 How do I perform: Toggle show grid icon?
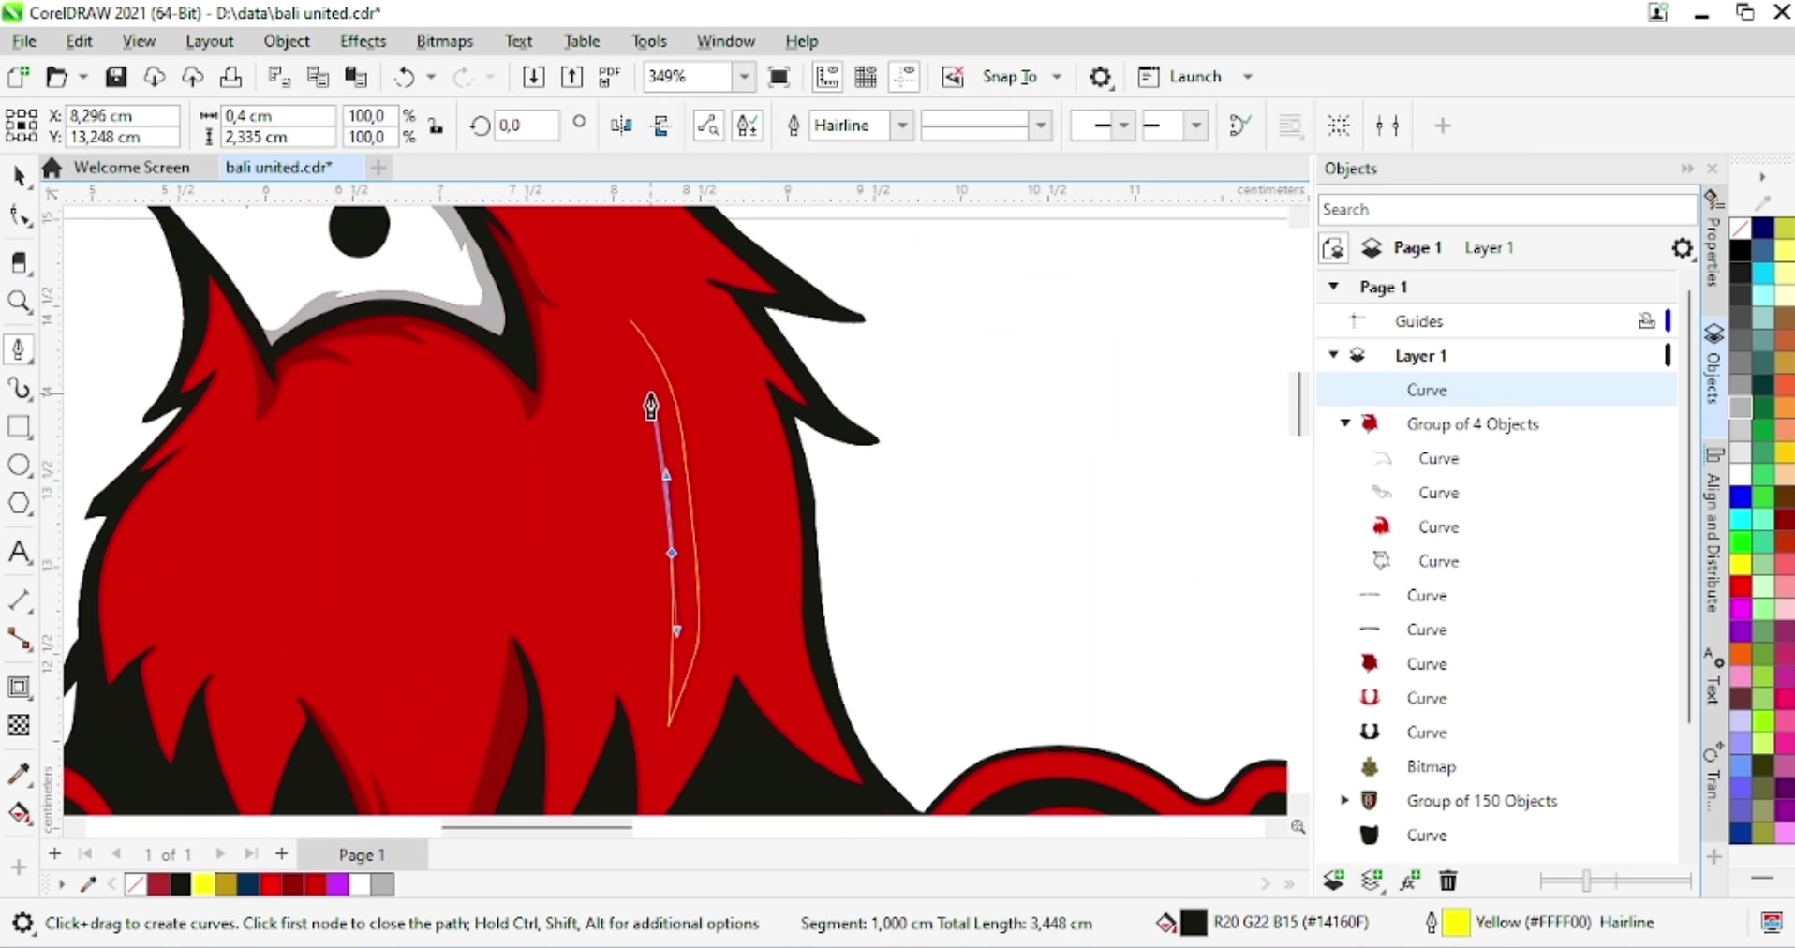click(866, 77)
